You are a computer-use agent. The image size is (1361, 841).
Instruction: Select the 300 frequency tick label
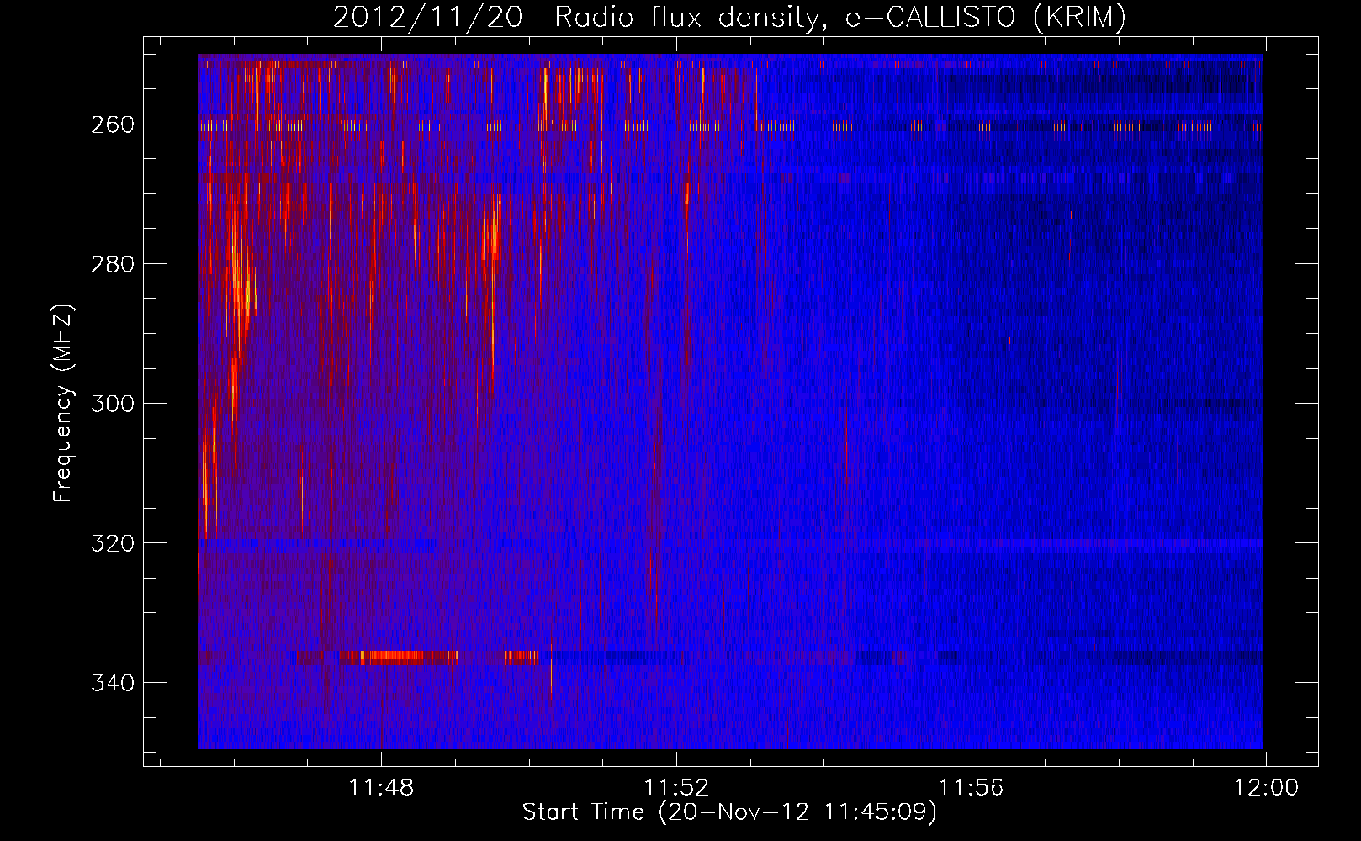[x=112, y=404]
